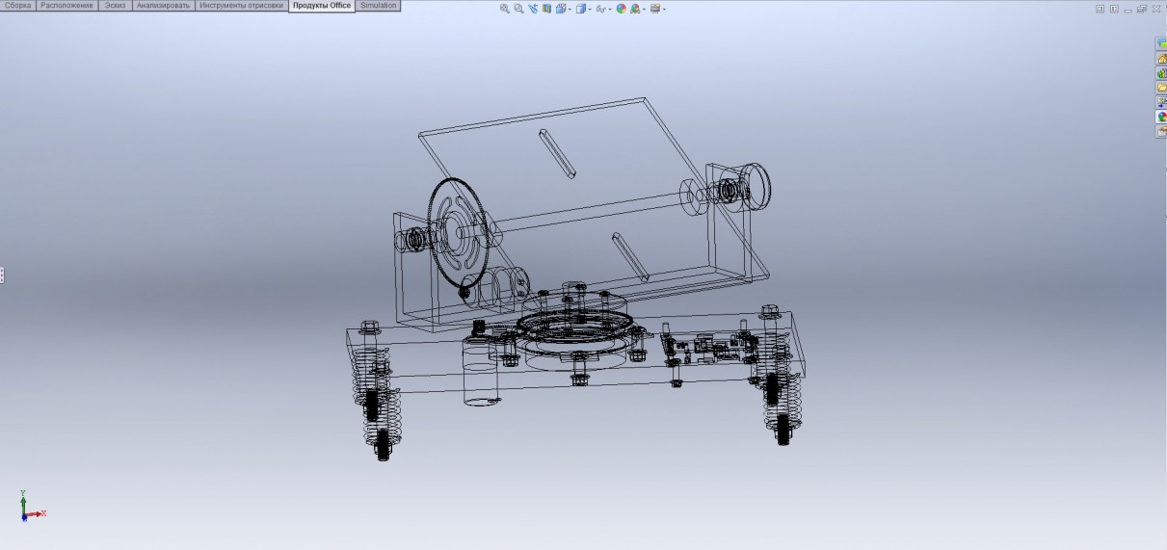This screenshot has width=1167, height=550.
Task: Select the Анализировать tab
Action: 163,6
